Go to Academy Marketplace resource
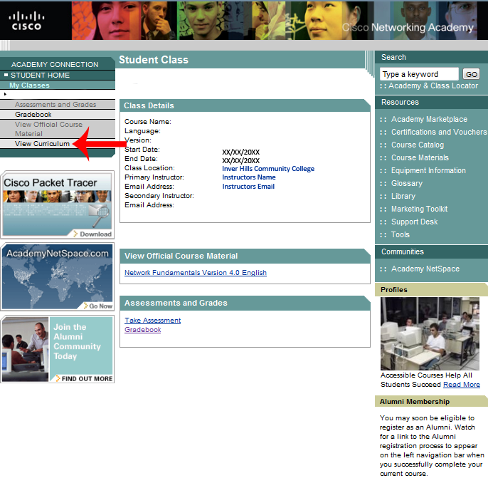 (429, 120)
